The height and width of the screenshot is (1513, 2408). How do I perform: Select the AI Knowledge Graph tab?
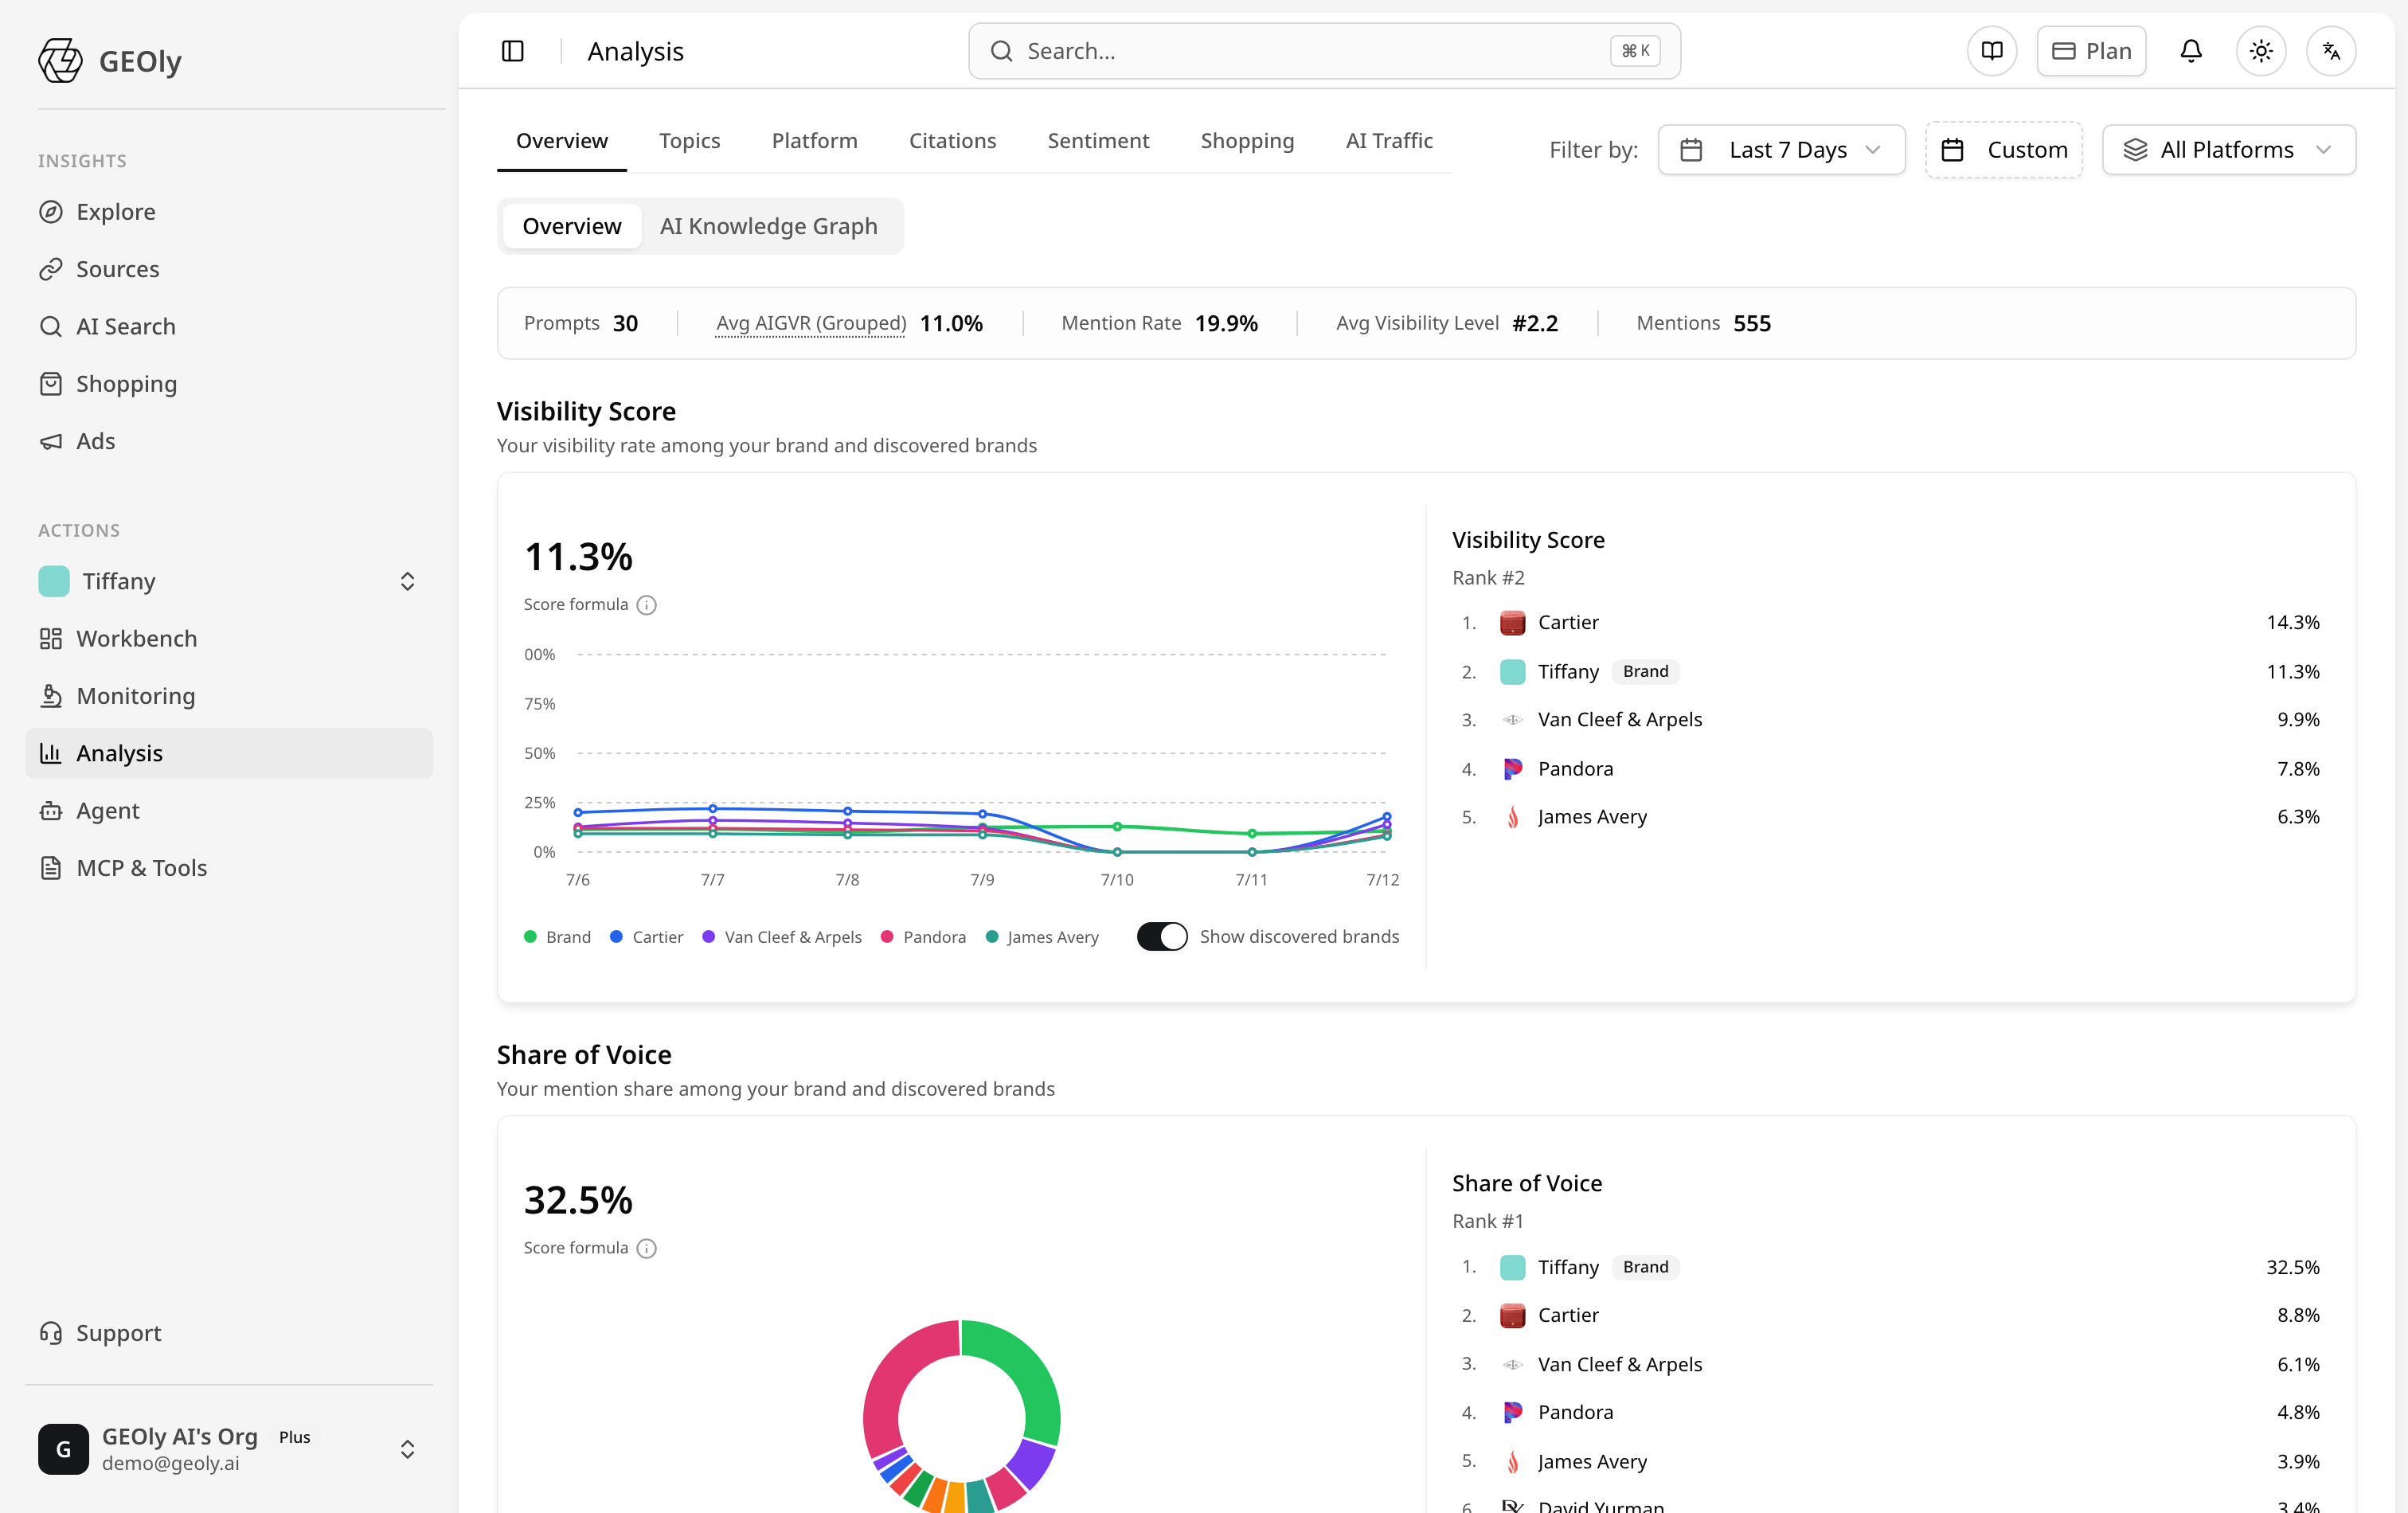click(x=768, y=226)
